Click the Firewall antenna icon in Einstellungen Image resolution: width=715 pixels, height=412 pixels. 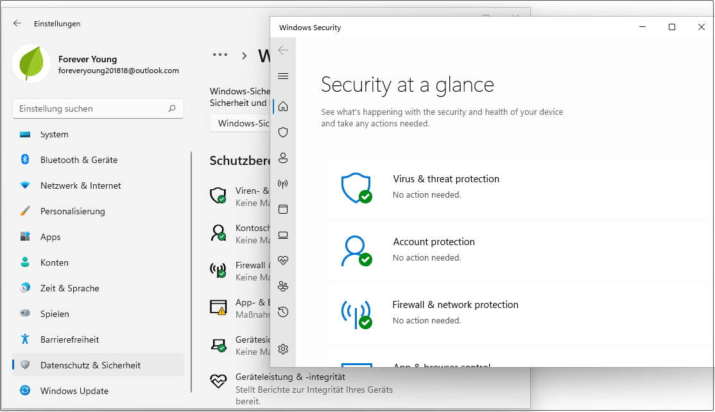pos(218,270)
